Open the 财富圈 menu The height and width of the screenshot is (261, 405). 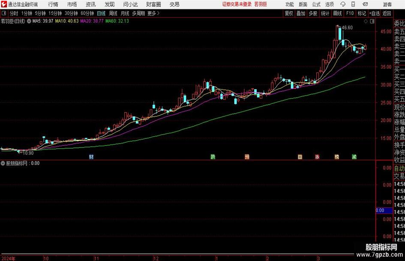(x=153, y=4)
